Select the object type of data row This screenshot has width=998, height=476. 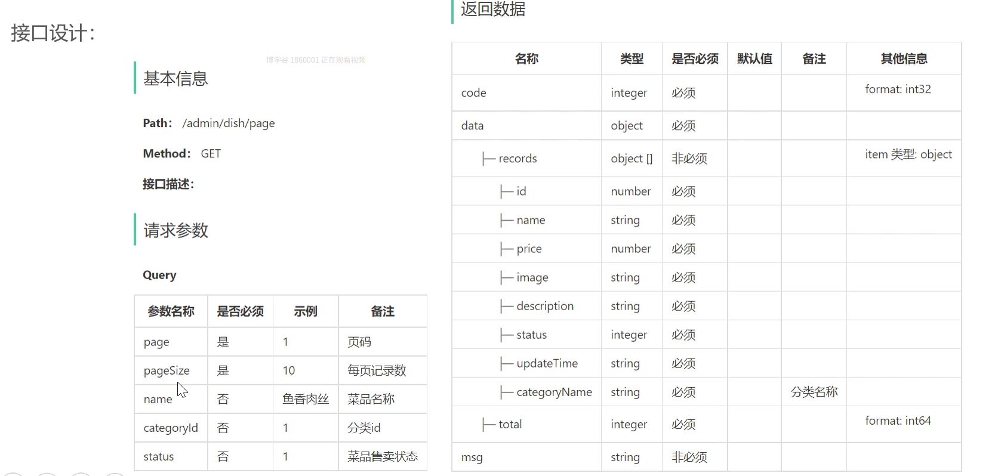[627, 126]
